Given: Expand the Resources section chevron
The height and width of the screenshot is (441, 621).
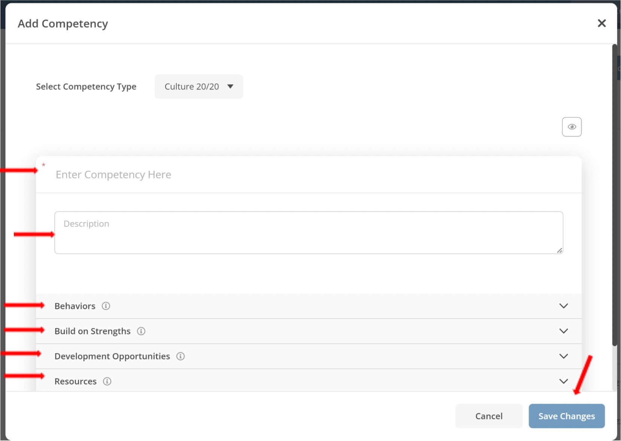Looking at the screenshot, I should 564,381.
